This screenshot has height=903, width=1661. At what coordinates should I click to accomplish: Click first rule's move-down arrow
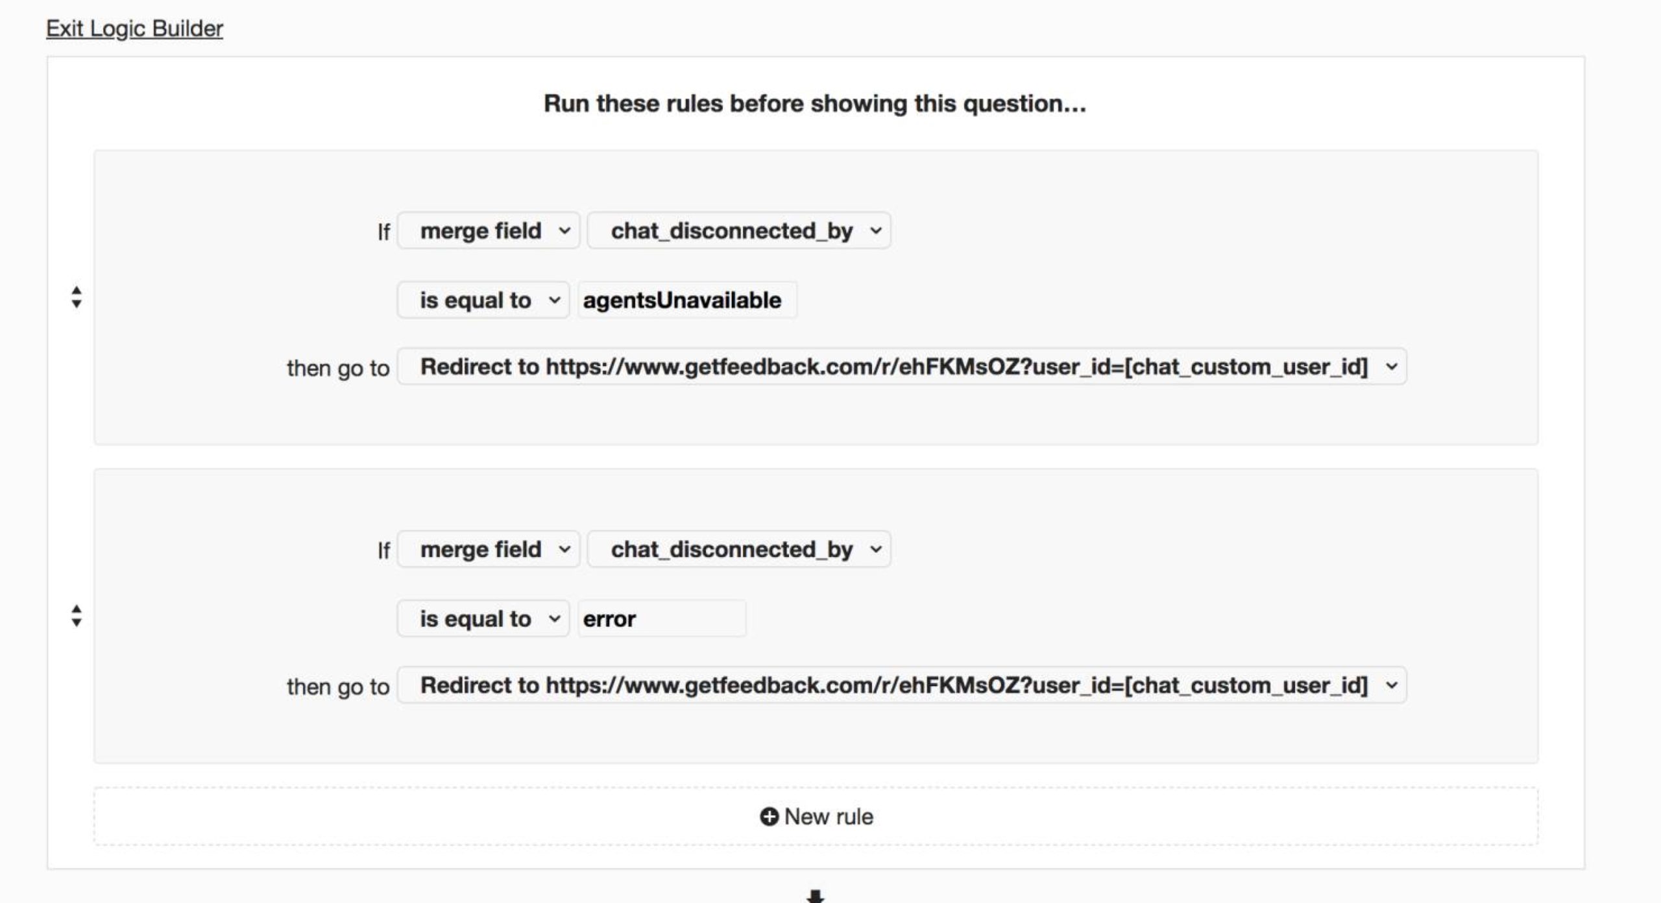pyautogui.click(x=77, y=304)
